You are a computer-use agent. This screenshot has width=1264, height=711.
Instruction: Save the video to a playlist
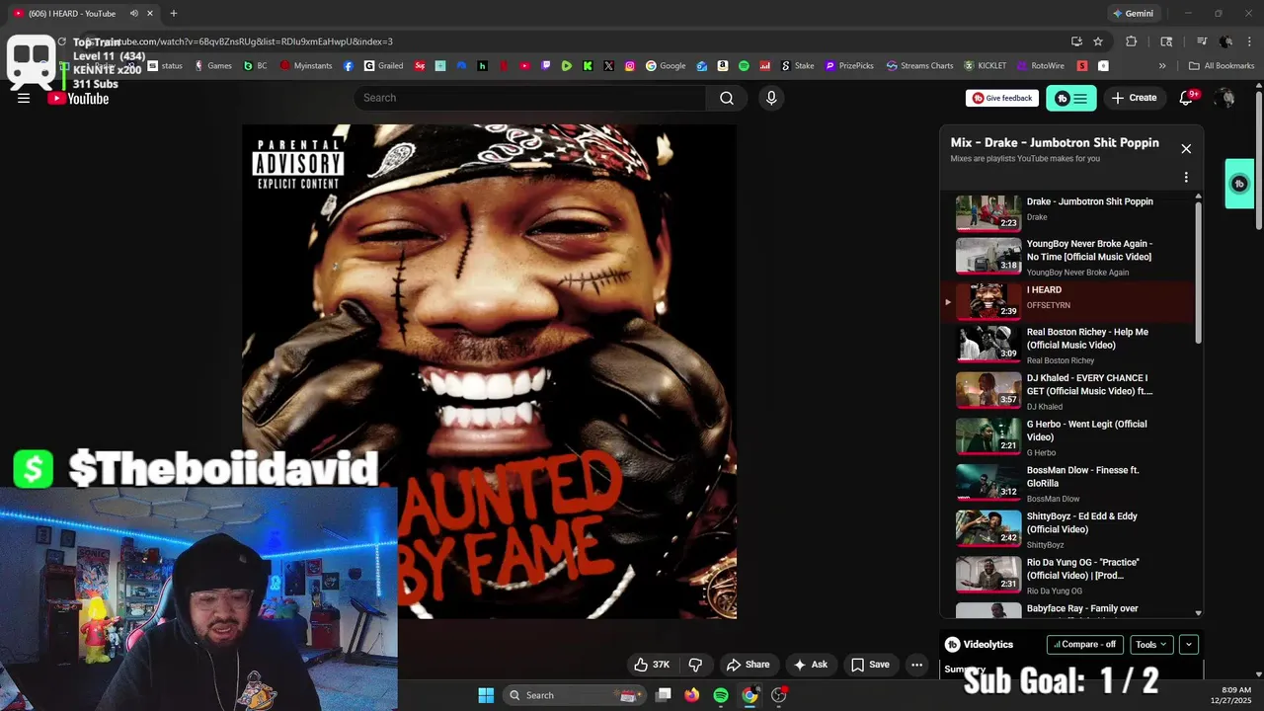pyautogui.click(x=870, y=665)
